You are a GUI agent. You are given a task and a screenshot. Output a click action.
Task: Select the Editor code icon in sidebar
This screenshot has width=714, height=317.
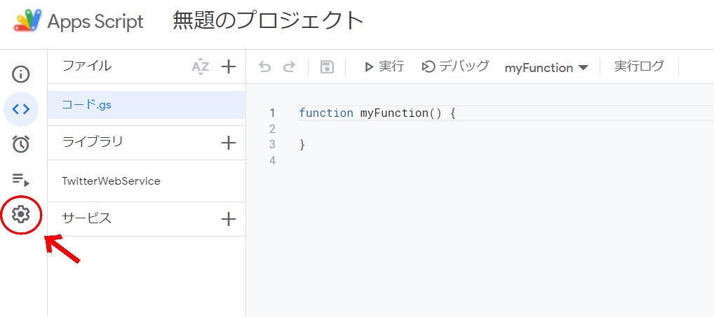coord(20,109)
